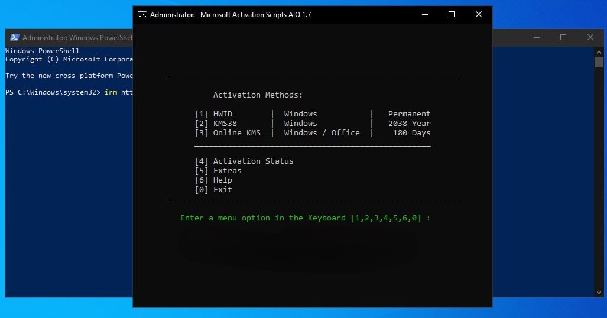Click the "Microsoft Activation Scripts AIO 1.7" title
The width and height of the screenshot is (607, 318).
(x=255, y=15)
